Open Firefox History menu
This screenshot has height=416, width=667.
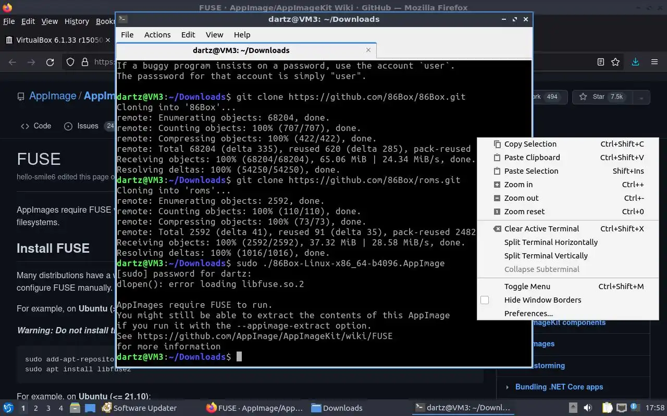pyautogui.click(x=77, y=21)
